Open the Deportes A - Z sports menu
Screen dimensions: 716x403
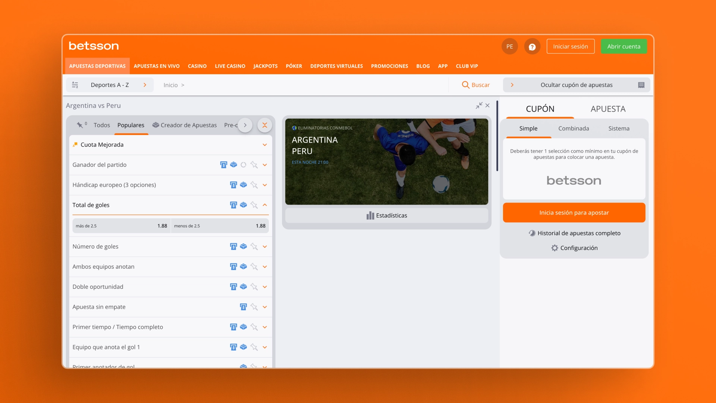tap(110, 85)
